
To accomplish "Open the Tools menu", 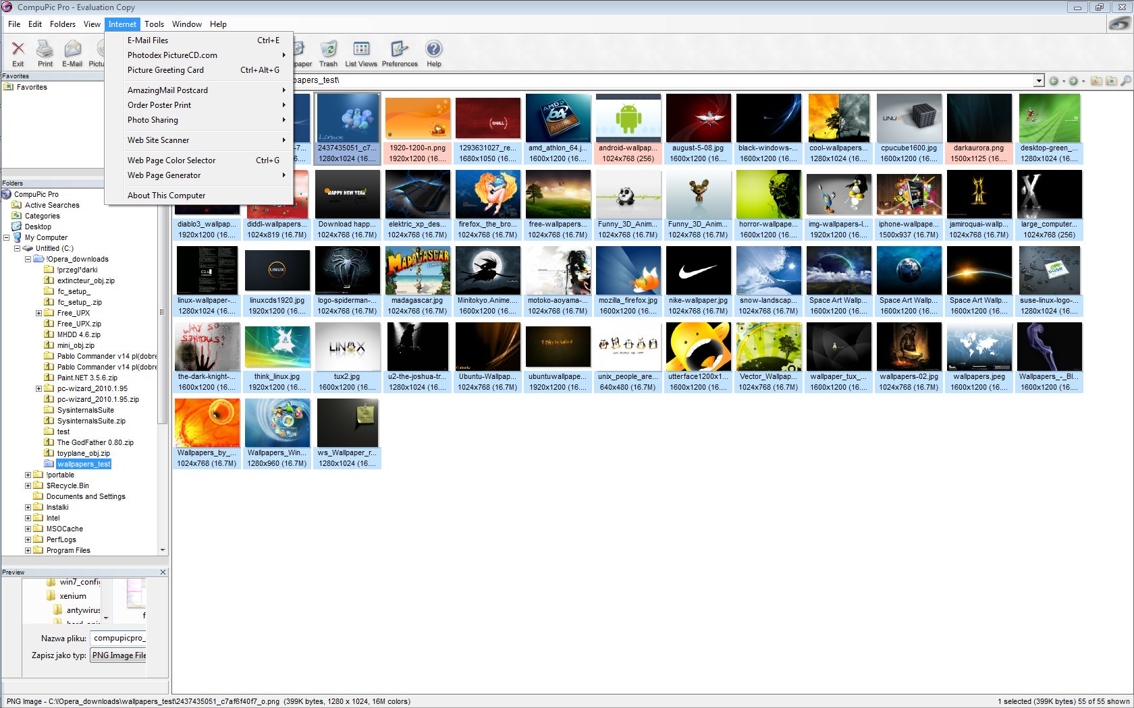I will (x=155, y=24).
